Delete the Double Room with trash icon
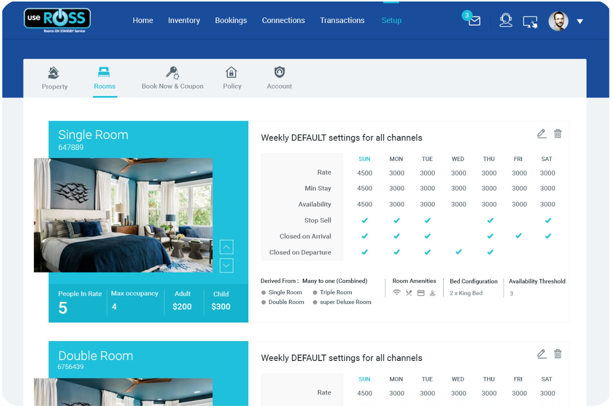This screenshot has width=613, height=406. pyautogui.click(x=558, y=354)
